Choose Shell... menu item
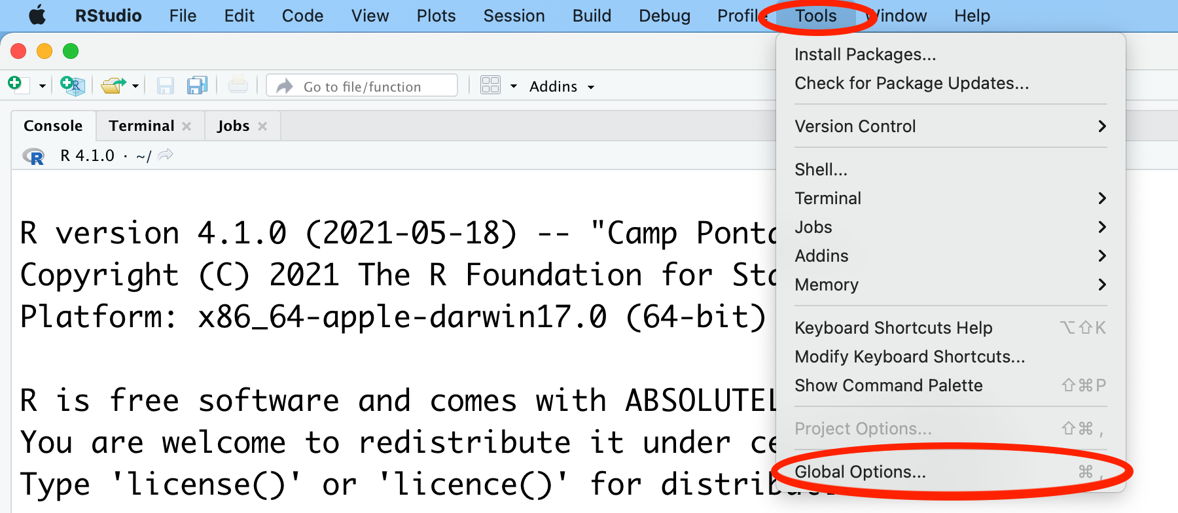Viewport: 1178px width, 513px height. pyautogui.click(x=950, y=169)
